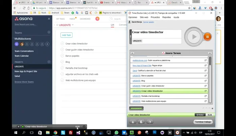Mark adjuntar archivos en los chats web complete
This screenshot has width=236, height=136.
point(62,74)
